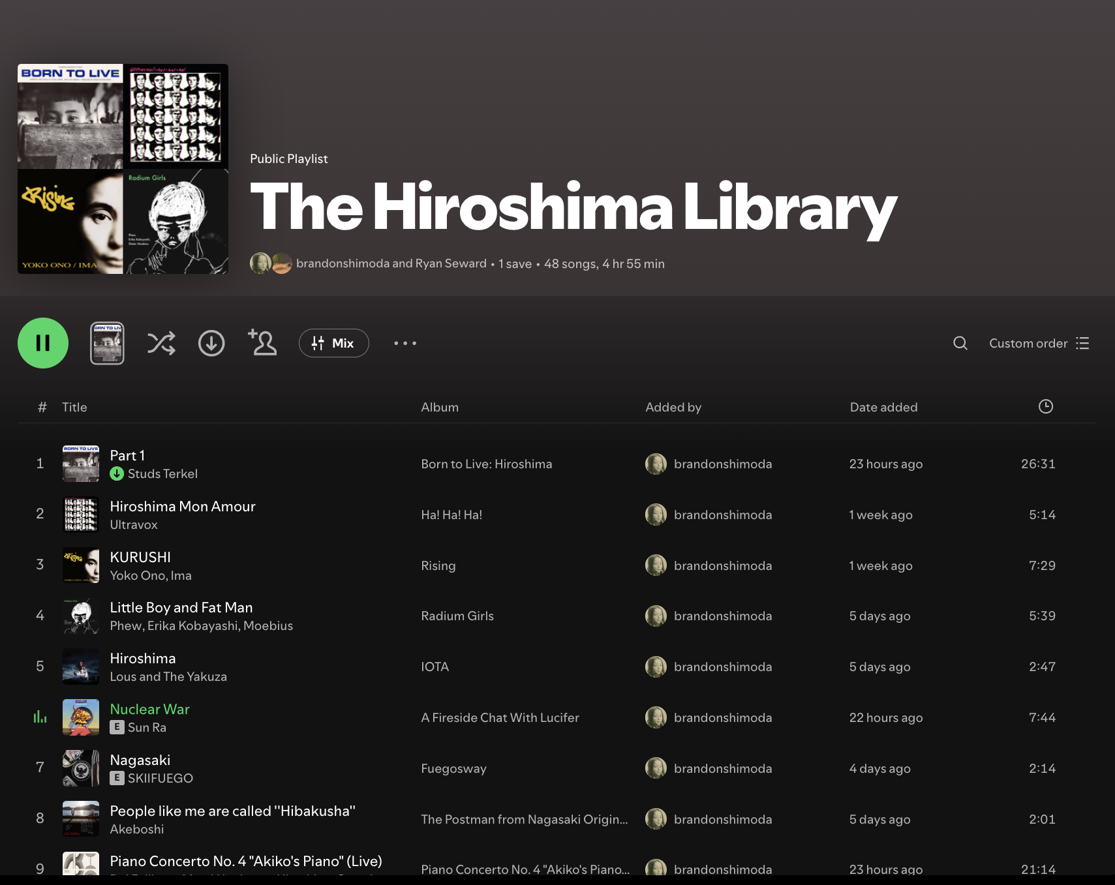Click the equalizer playing indicator on Nuclear War

coord(40,717)
